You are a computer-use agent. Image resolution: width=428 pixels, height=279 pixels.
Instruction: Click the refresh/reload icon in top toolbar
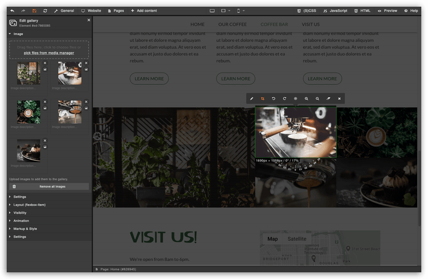click(x=45, y=11)
